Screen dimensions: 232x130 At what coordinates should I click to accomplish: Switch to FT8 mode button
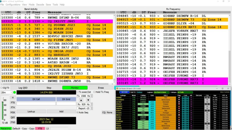[13, 103]
